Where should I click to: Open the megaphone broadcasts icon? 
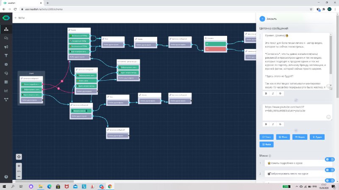(6, 47)
